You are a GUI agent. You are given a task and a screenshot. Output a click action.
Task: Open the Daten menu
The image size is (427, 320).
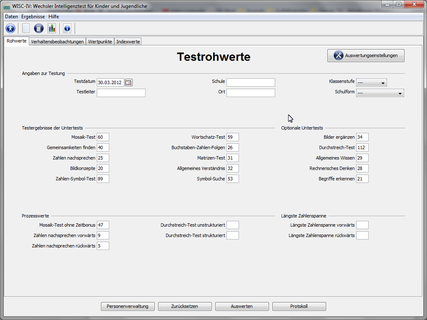(x=11, y=17)
